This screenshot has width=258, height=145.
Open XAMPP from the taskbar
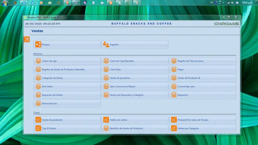pos(111,3)
